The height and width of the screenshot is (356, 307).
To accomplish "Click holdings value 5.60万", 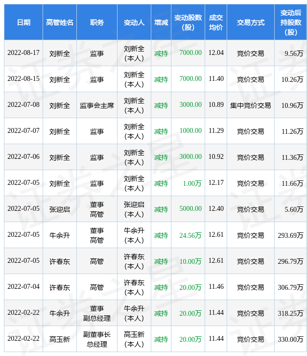I will tap(294, 209).
